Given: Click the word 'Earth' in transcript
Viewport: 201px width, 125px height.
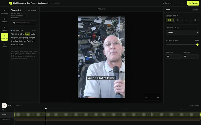Looking at the screenshot, I should pyautogui.click(x=29, y=41).
